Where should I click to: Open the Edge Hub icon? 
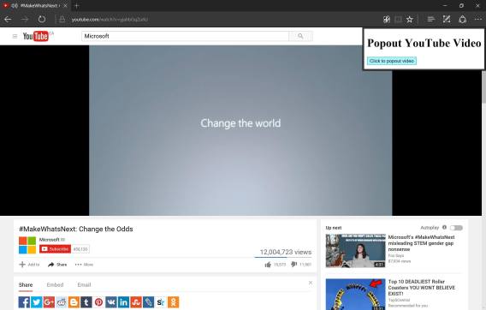pyautogui.click(x=430, y=19)
